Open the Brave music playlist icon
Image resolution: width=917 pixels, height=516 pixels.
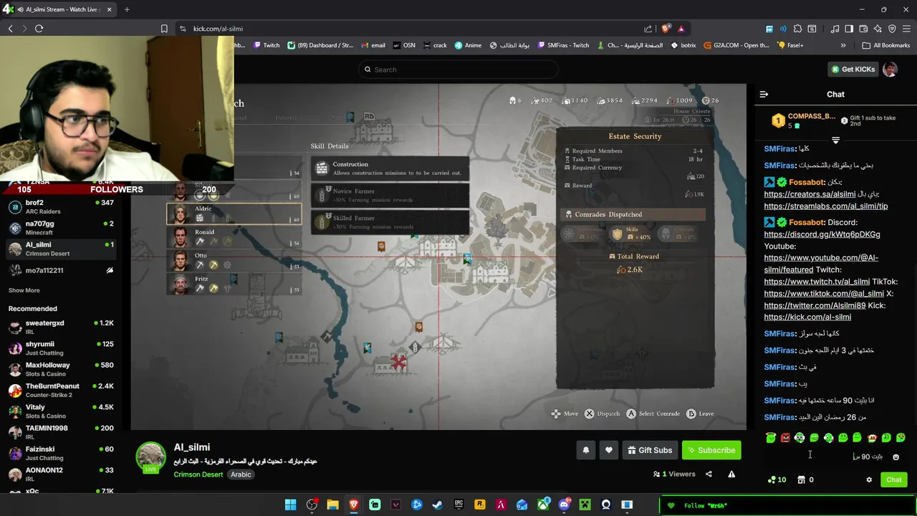[x=835, y=29]
